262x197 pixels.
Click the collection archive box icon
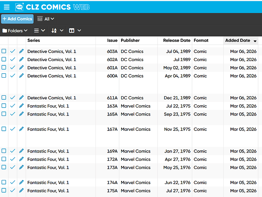[x=40, y=19]
